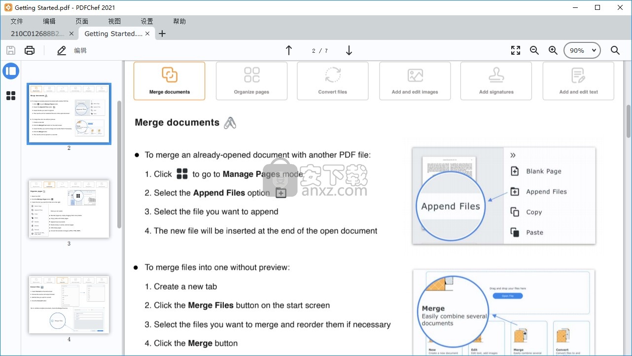Viewport: 632px width, 356px height.
Task: Click the page number field 2 / 7
Action: (x=319, y=51)
